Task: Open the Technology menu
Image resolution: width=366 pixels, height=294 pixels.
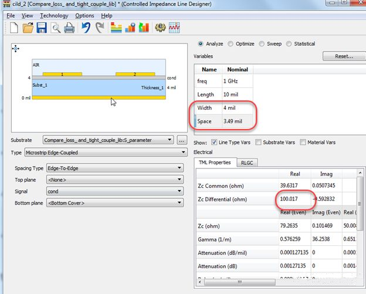Action: (54, 15)
